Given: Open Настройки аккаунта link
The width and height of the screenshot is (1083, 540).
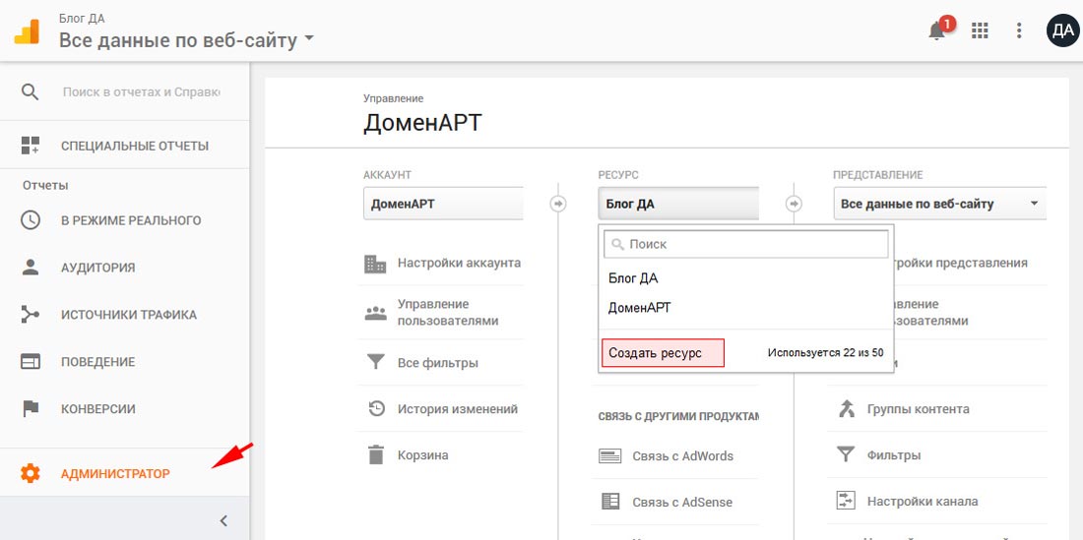Looking at the screenshot, I should tap(459, 263).
